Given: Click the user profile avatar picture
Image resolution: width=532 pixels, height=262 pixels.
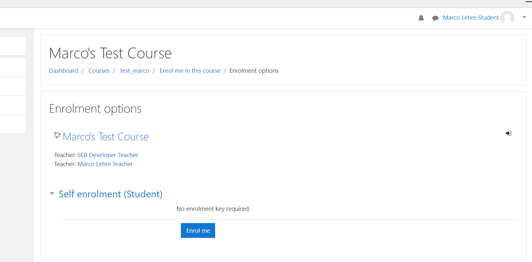Looking at the screenshot, I should 507,18.
